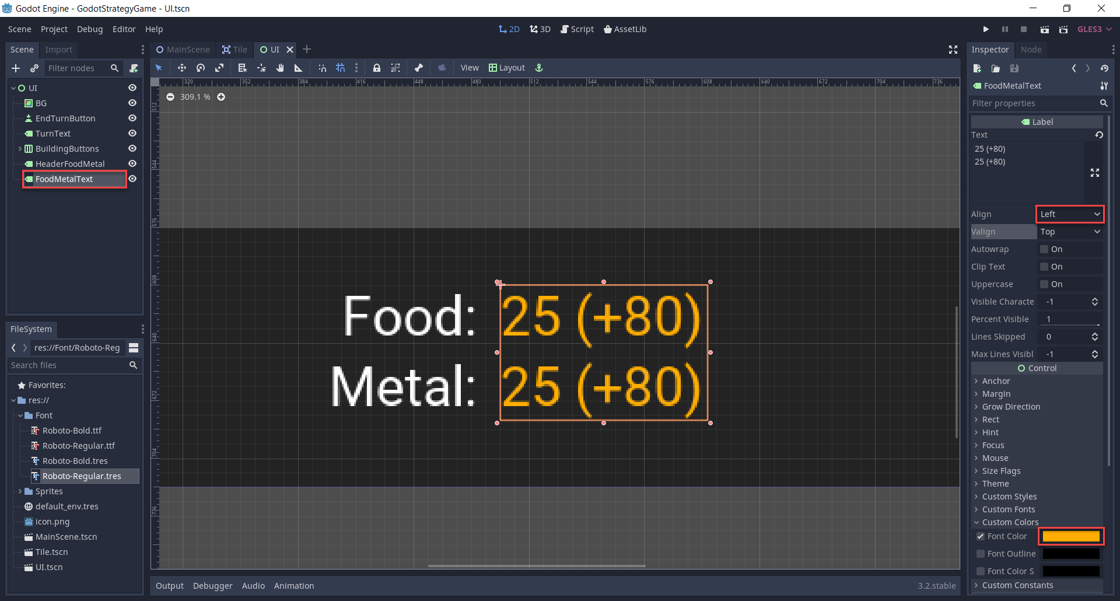1120x601 pixels.
Task: Hide the TurnText node
Action: (132, 134)
